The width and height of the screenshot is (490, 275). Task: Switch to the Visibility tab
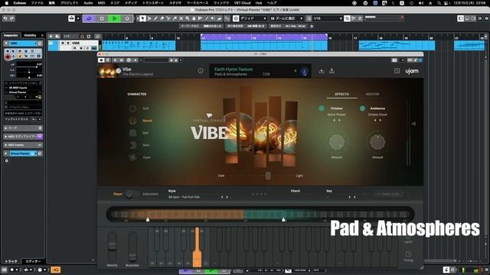[x=30, y=36]
